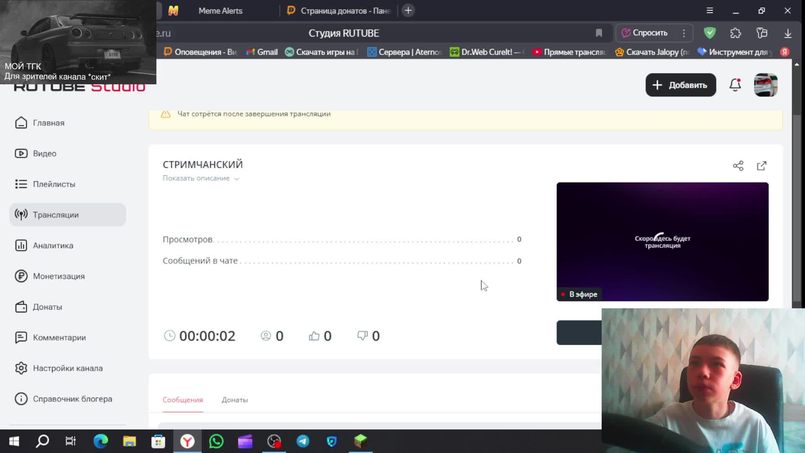This screenshot has width=805, height=453.
Task: Click the page vertical scrollbar
Action: point(797,208)
